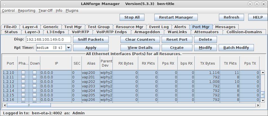Toggle Phantom checkbox for port 1.2.12
The height and width of the screenshot is (116, 268).
[x=23, y=82]
